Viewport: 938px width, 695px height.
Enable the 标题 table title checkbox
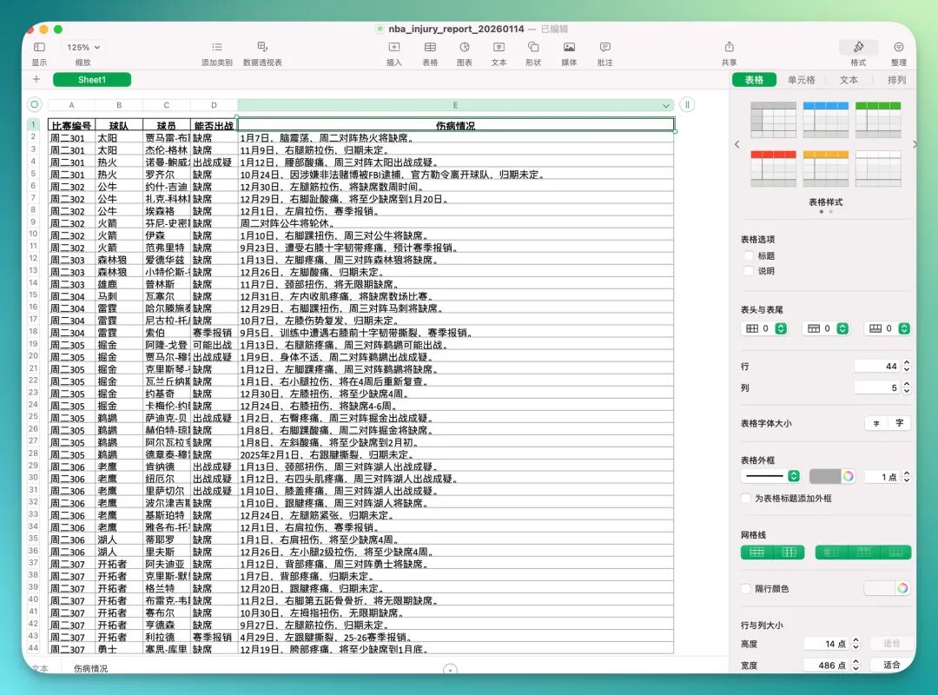click(749, 255)
